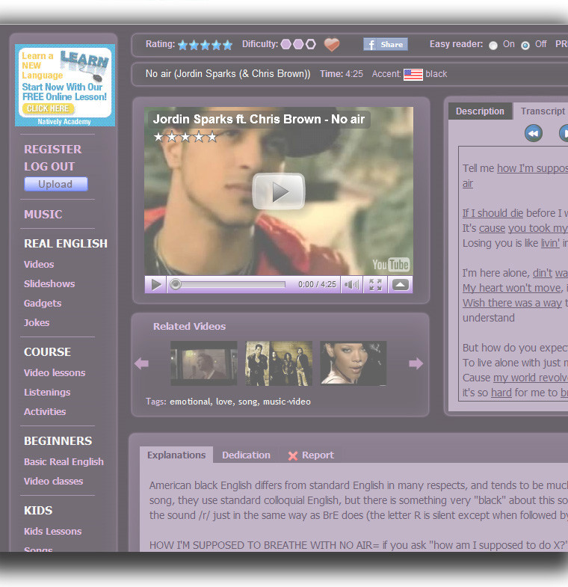Click the video seek slider handle
This screenshot has width=568, height=587.
click(x=175, y=284)
